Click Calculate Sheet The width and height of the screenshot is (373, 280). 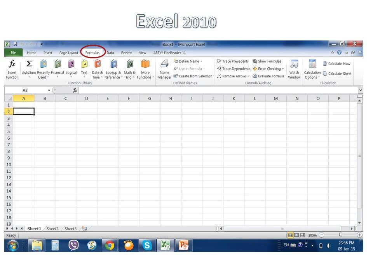coord(337,73)
